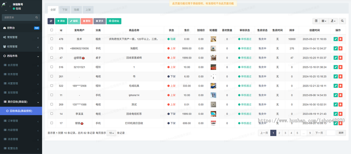Sort by 创建时间 column header

point(314,30)
